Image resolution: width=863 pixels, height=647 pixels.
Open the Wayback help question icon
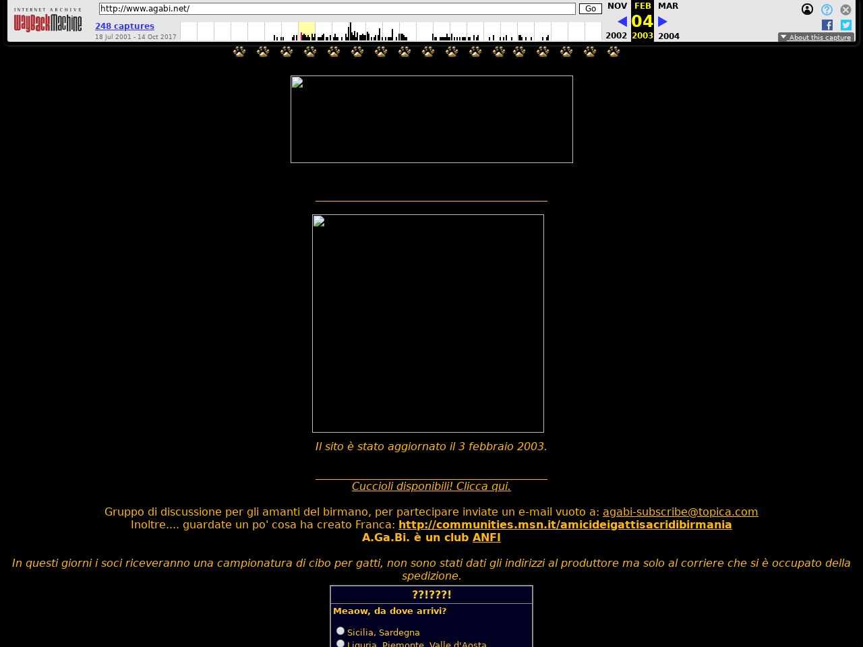pos(827,9)
